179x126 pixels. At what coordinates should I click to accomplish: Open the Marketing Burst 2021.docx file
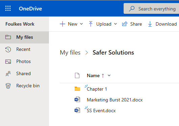[114, 100]
